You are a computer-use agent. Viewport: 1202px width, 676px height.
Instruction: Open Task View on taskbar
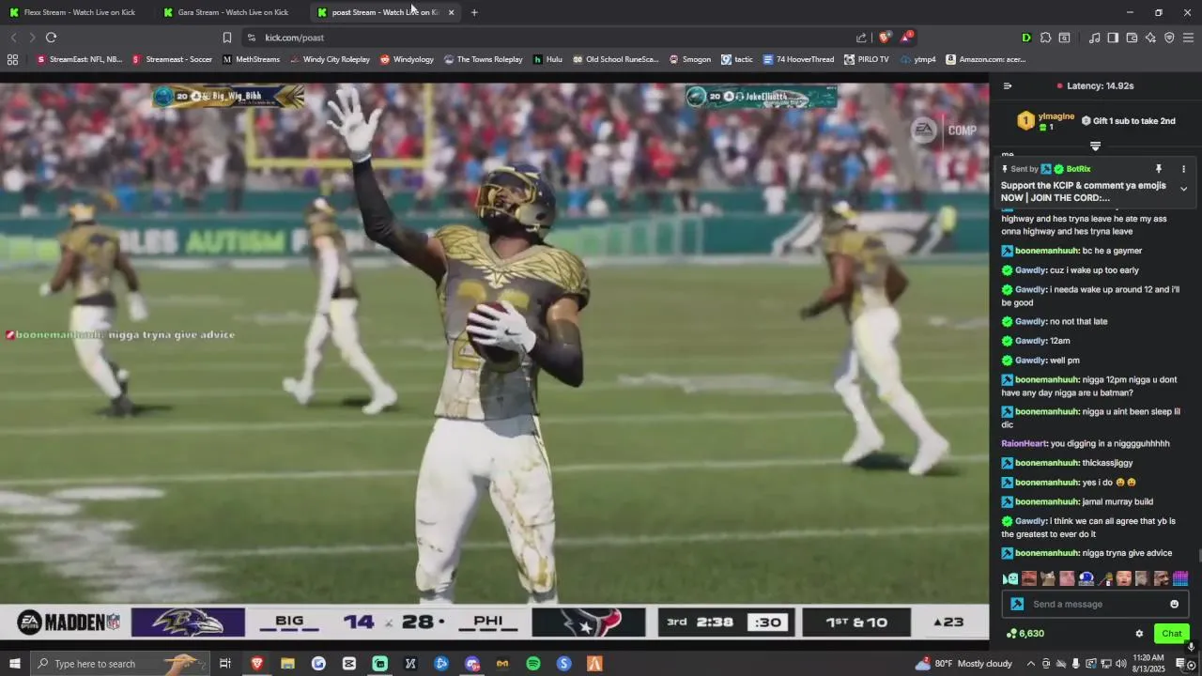[x=225, y=664]
